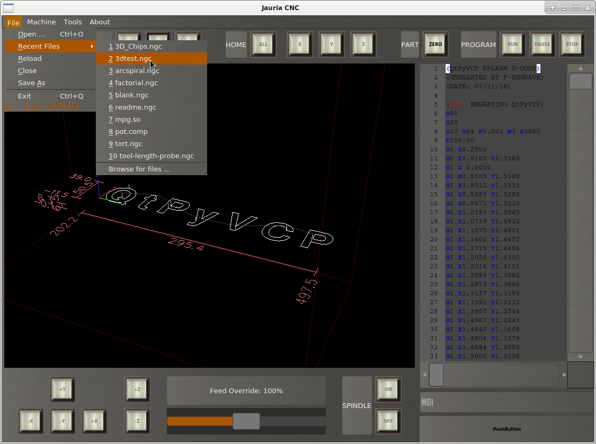This screenshot has height=444, width=596.
Task: Click the G-code scroll down arrow
Action: point(581,357)
